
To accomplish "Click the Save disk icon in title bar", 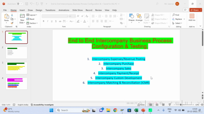I will point(27,4).
